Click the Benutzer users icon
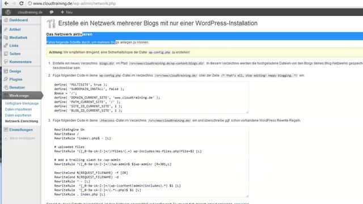Viewport: 363px width, 204px height. coord(6,87)
